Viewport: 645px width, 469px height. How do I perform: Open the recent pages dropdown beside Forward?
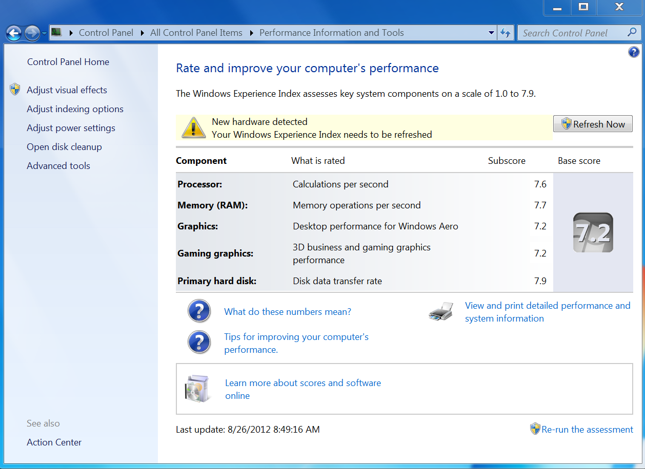(44, 33)
